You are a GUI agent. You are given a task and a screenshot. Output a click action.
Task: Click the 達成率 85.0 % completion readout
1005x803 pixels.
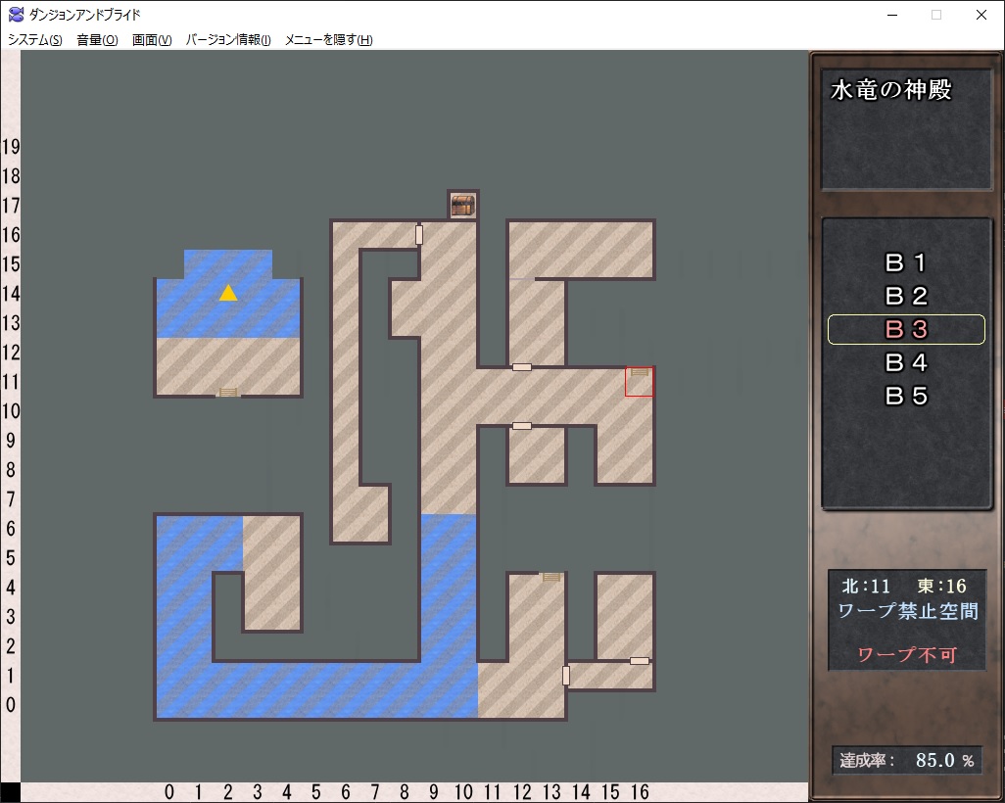(907, 760)
